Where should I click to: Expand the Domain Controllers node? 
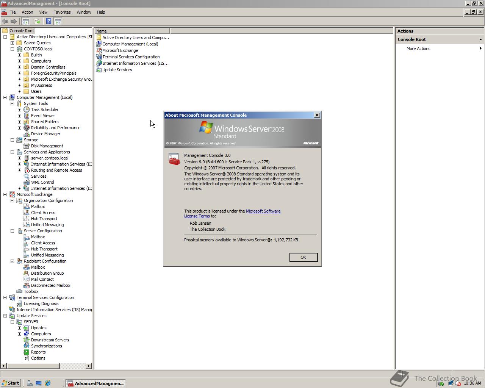click(19, 67)
